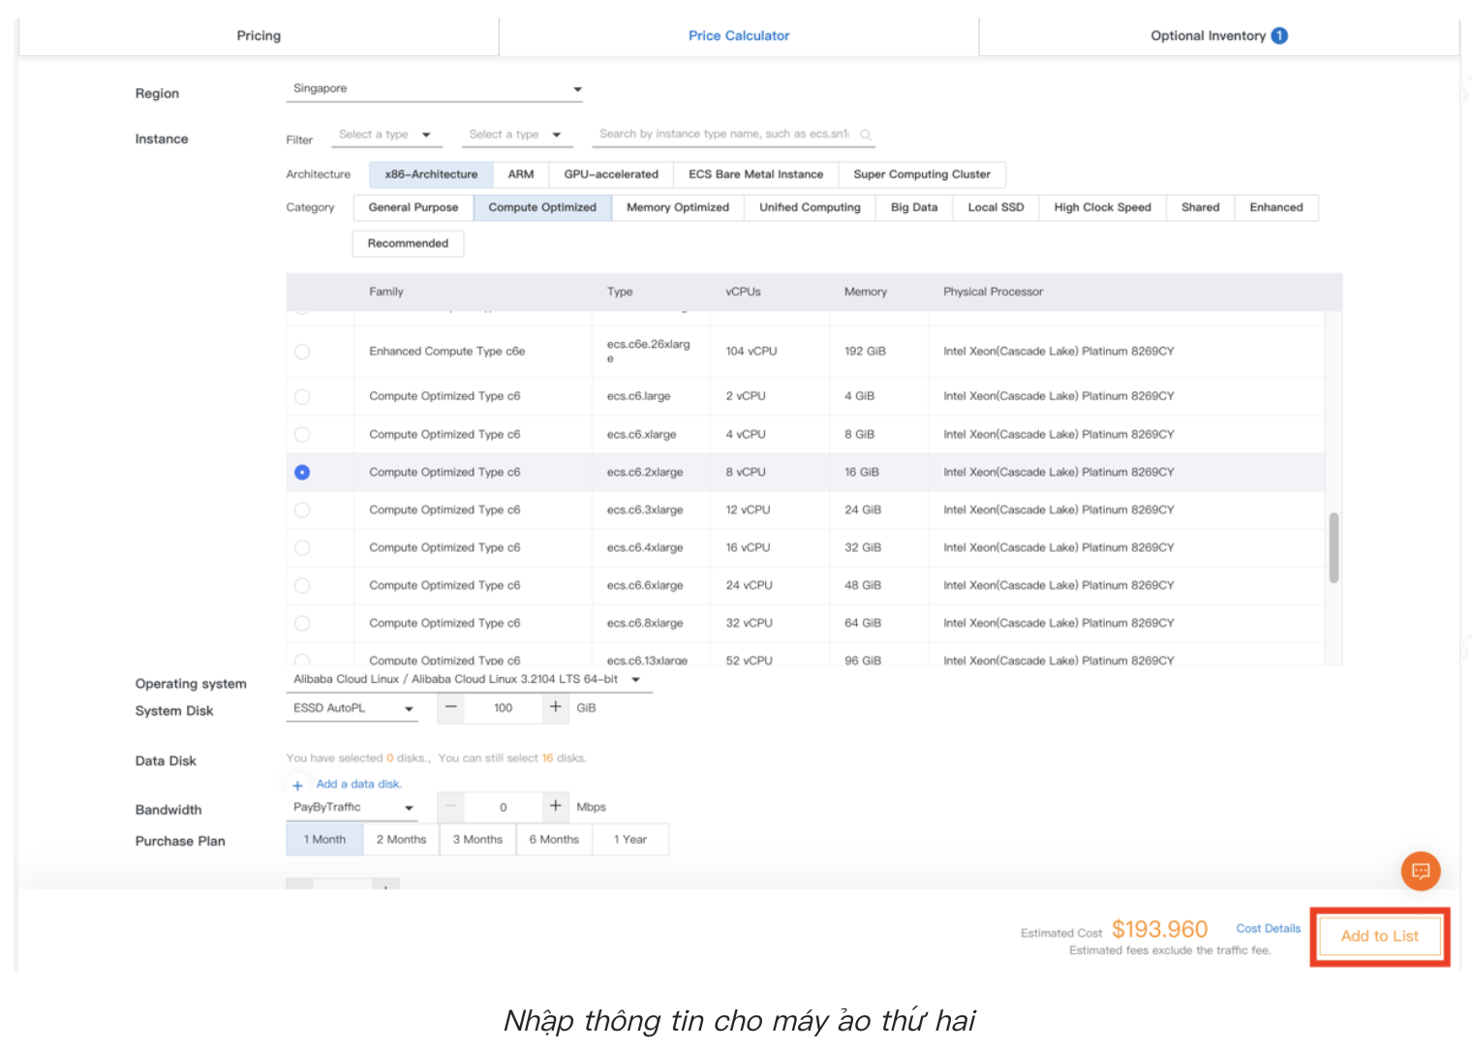Click minus stepper next to Bandwidth field

[x=450, y=806]
